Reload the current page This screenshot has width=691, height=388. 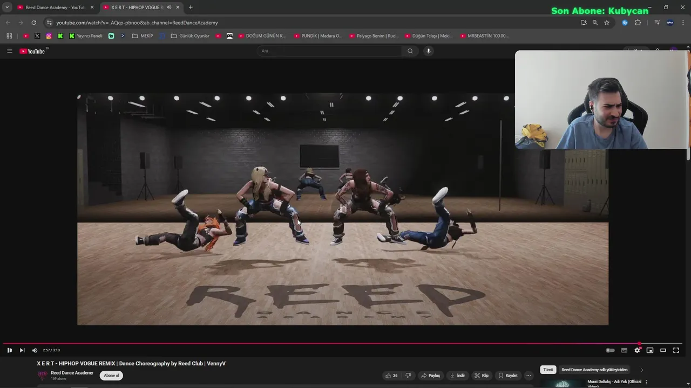[x=33, y=23]
